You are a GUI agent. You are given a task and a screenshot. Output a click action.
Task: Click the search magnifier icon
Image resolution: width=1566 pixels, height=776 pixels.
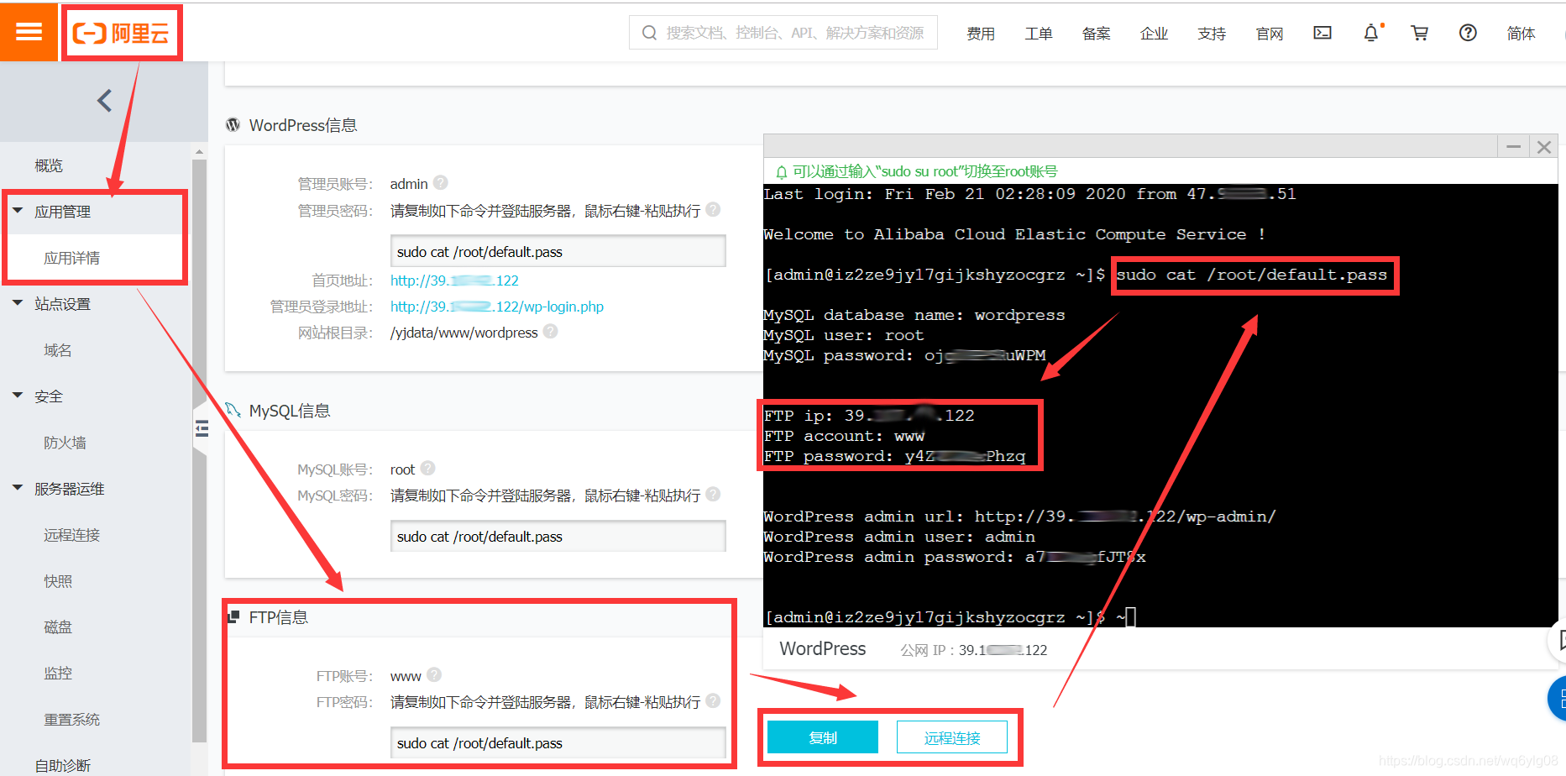click(649, 33)
